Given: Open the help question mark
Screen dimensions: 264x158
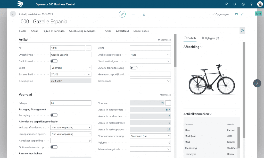Looking at the screenshot, I should click(x=251, y=4).
